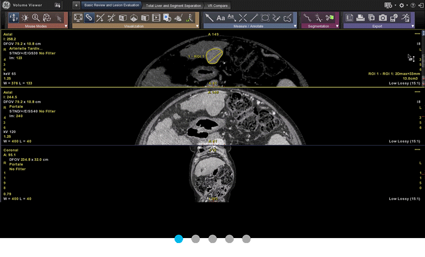Select the ellipse ROI tool
425x257 pixels.
pos(265,18)
